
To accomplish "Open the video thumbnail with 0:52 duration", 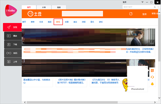I will tap(141, 37).
